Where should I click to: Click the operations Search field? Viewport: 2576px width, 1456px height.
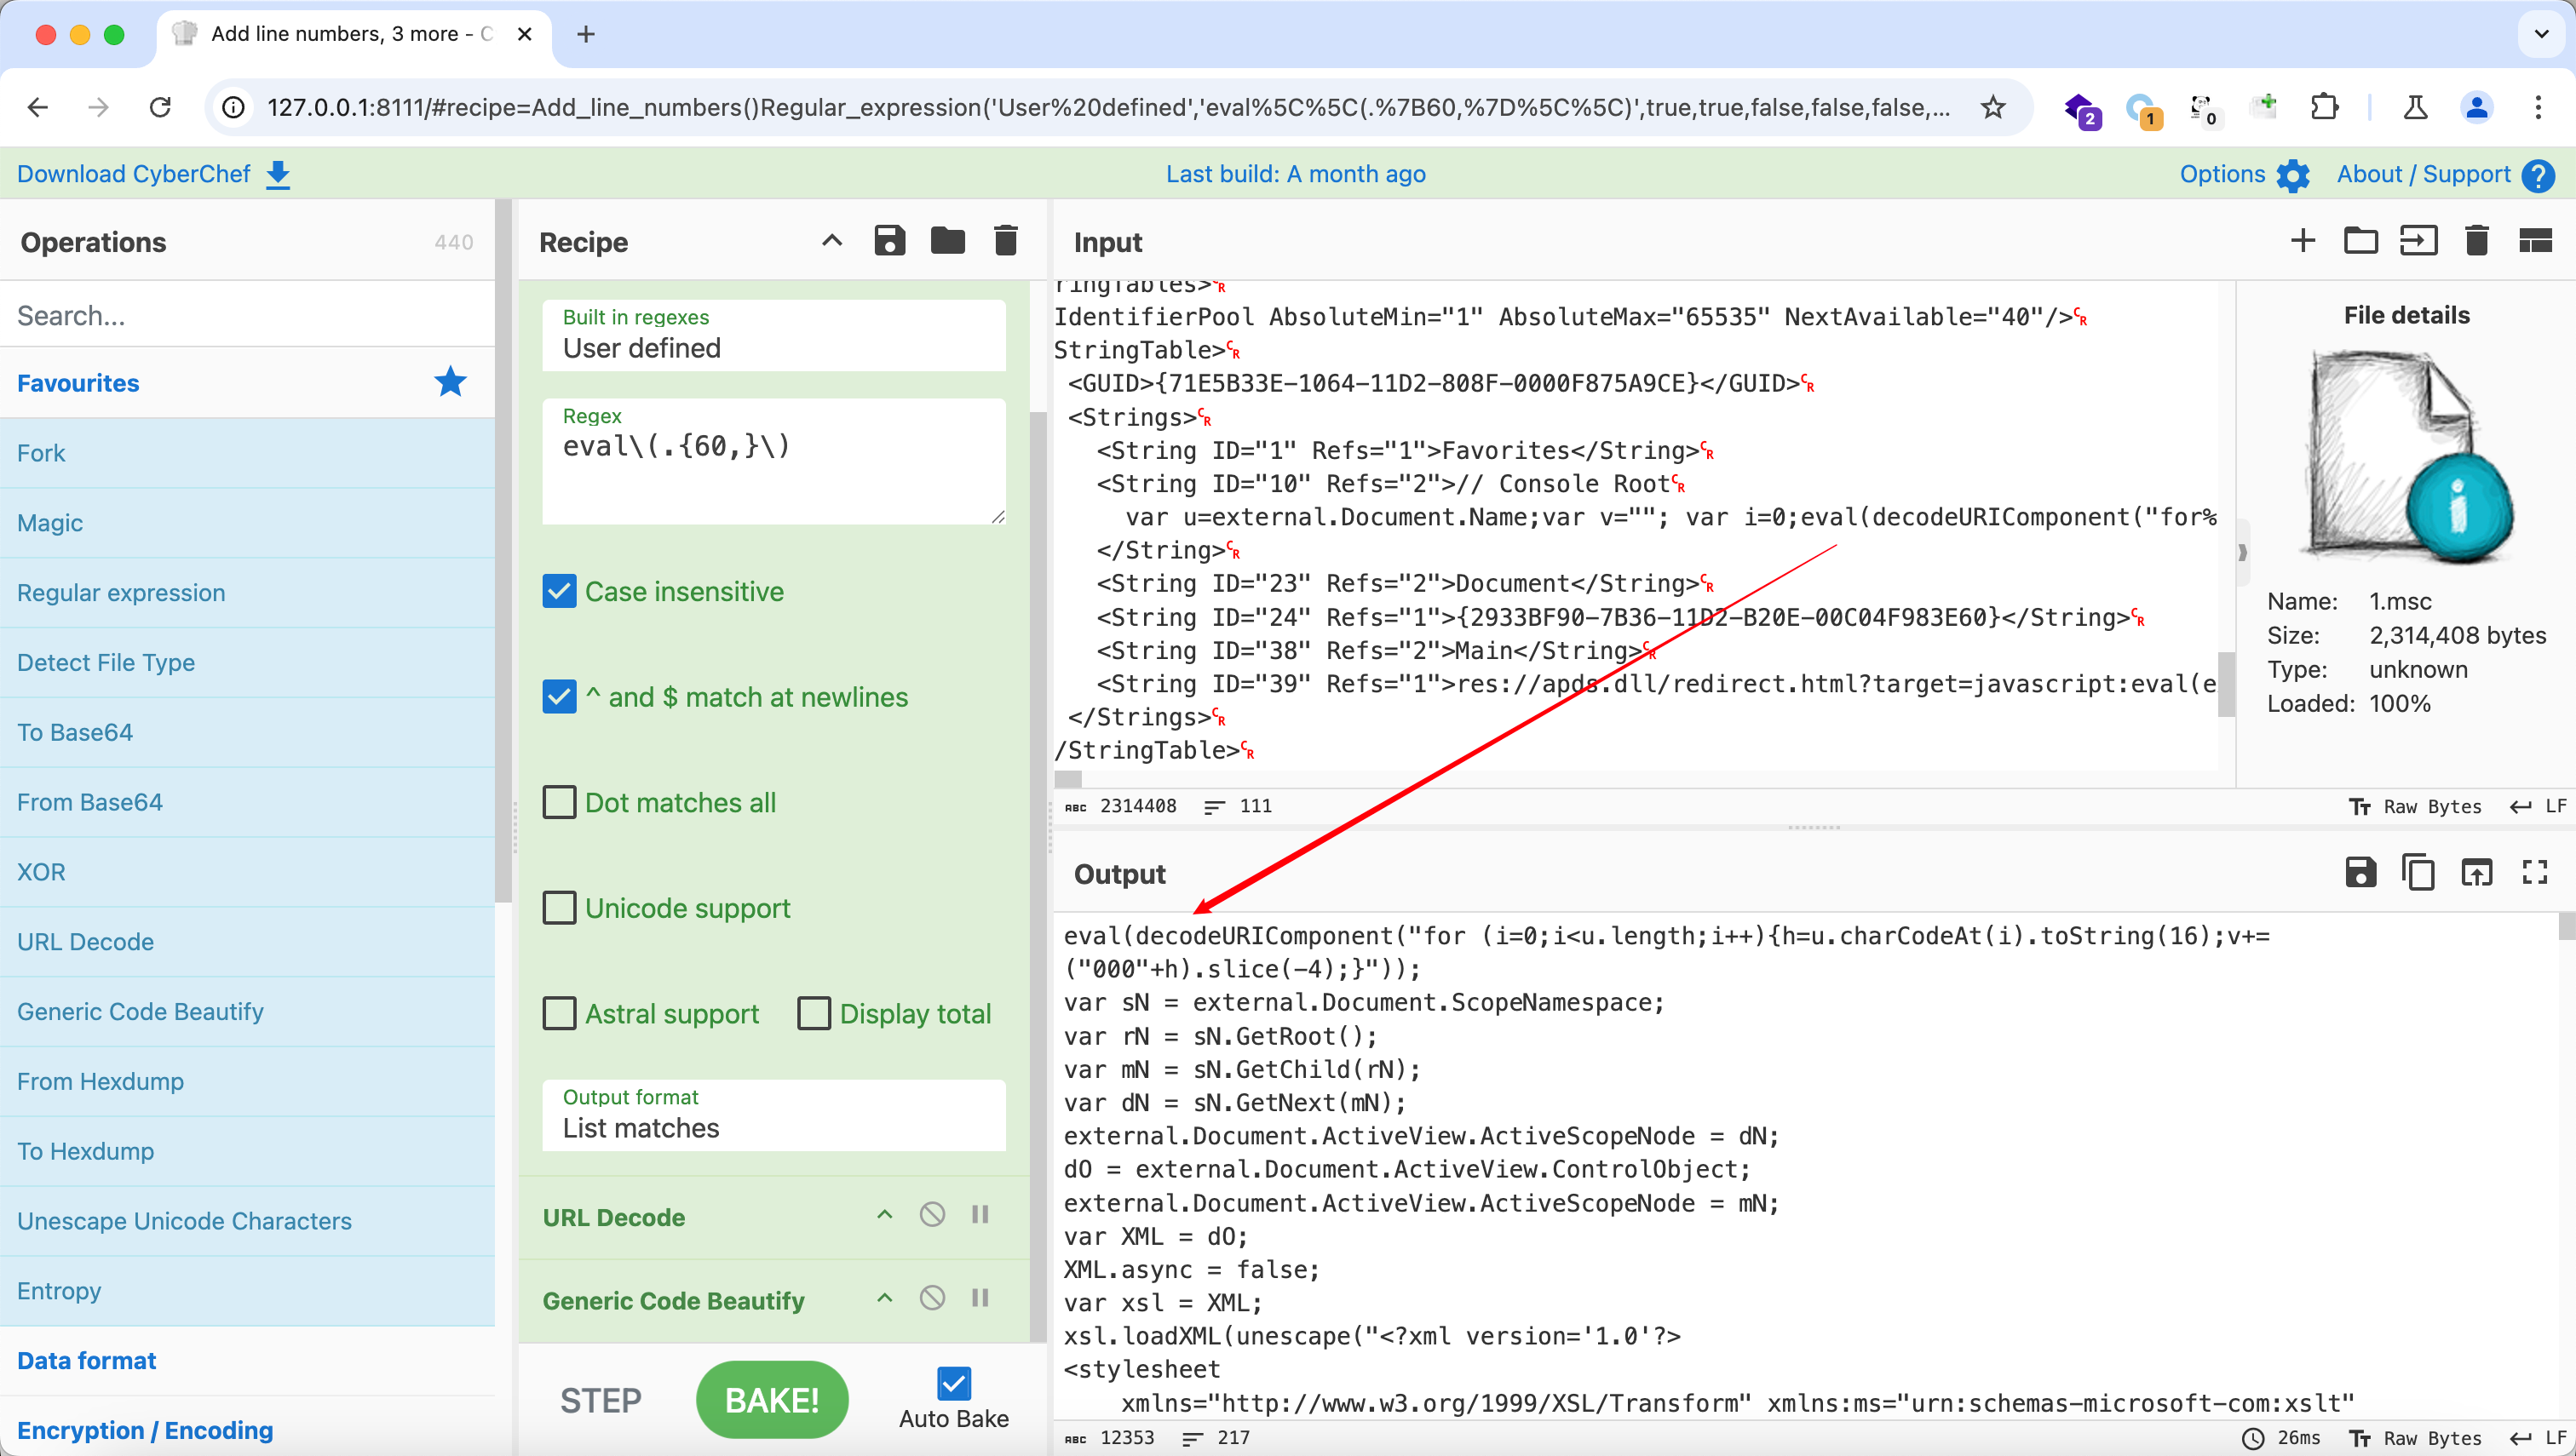point(245,315)
